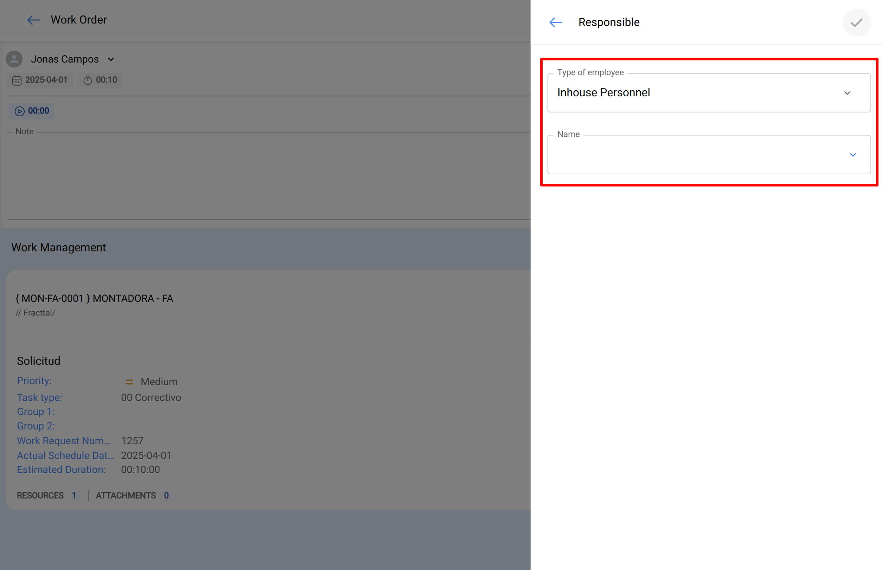Click the Work Request Number 1257 value
Image resolution: width=882 pixels, height=570 pixels.
pos(132,440)
